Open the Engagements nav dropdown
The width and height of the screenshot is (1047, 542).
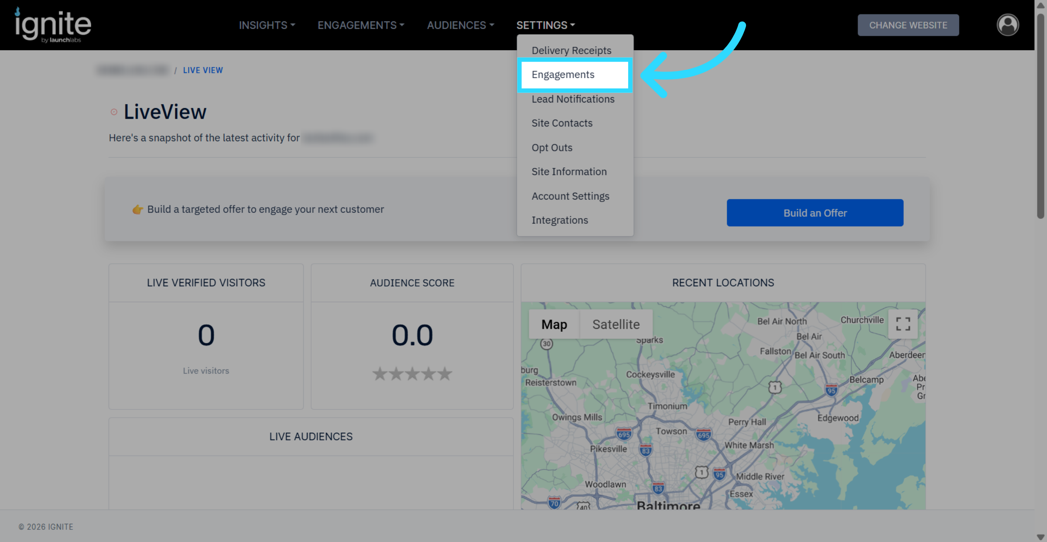pyautogui.click(x=361, y=25)
